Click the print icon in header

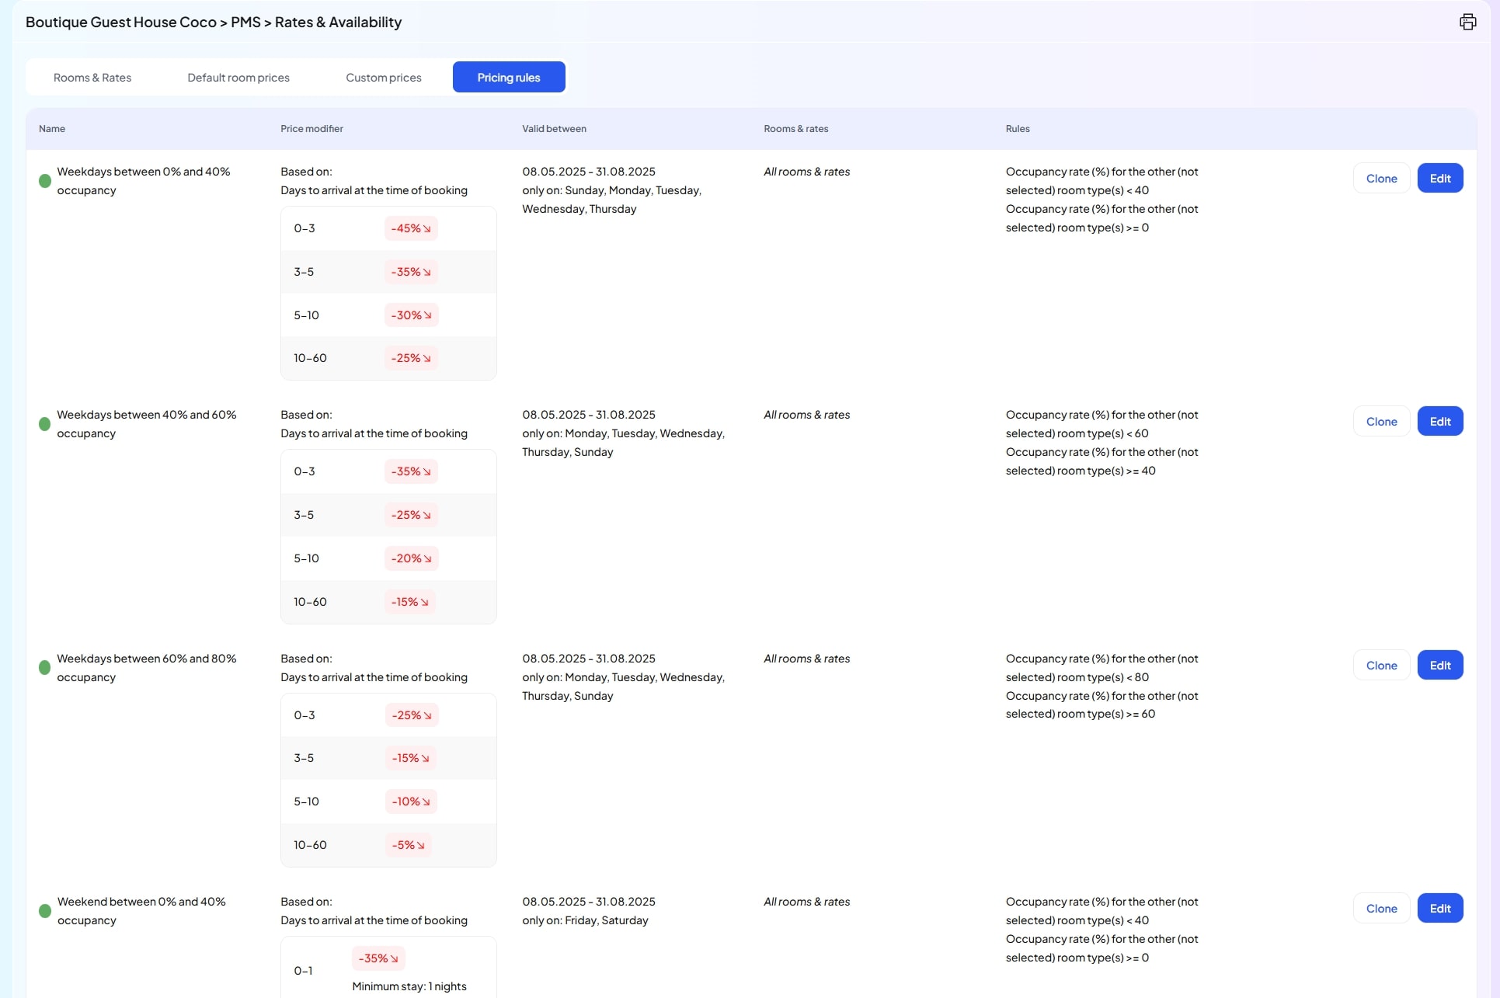pyautogui.click(x=1467, y=22)
